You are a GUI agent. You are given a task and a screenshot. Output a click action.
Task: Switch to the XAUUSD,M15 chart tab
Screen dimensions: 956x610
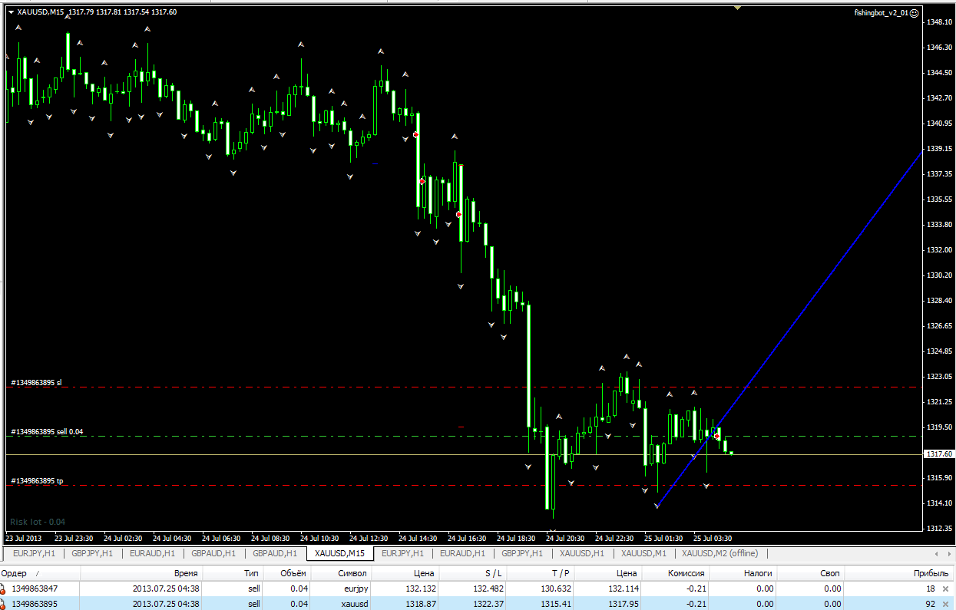click(339, 553)
